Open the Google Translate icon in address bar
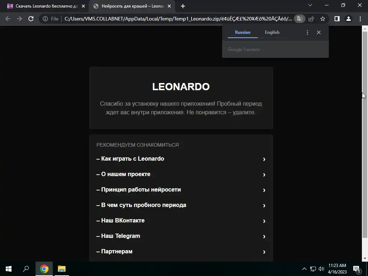 pos(299,19)
